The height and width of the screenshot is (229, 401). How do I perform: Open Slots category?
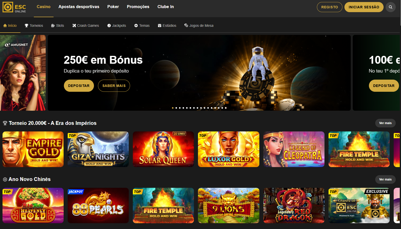58,26
